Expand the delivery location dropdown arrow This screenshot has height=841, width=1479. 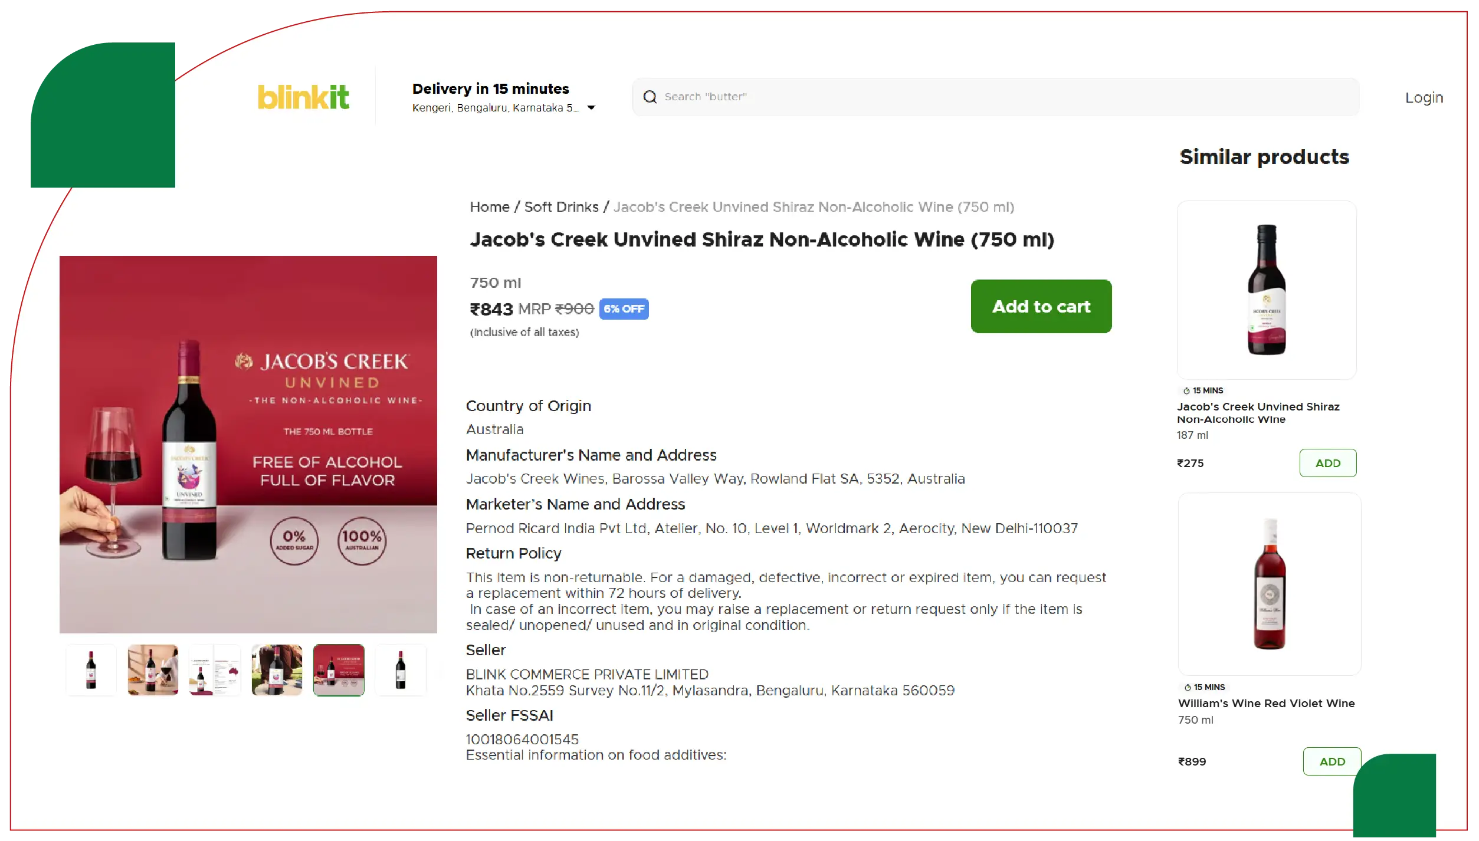[591, 108]
